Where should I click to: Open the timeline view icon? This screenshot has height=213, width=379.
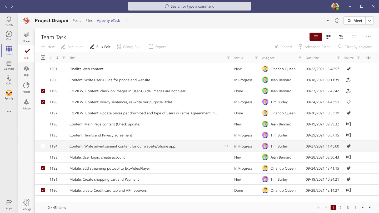341,37
